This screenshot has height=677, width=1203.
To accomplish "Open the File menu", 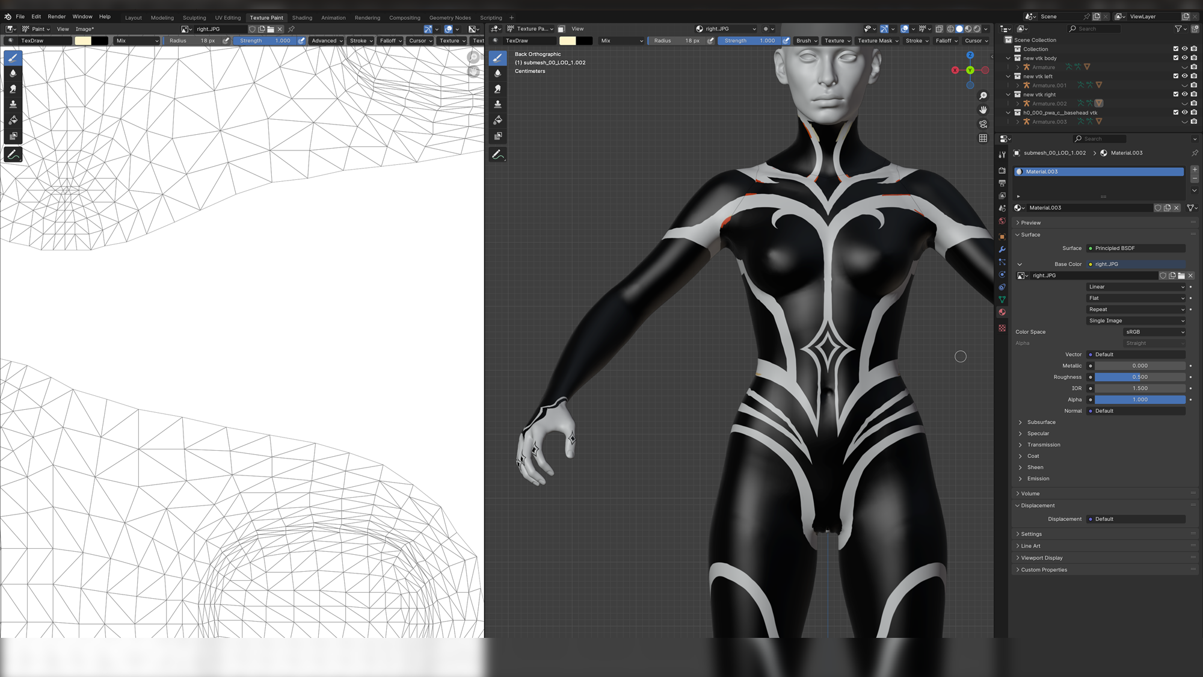I will tap(20, 17).
